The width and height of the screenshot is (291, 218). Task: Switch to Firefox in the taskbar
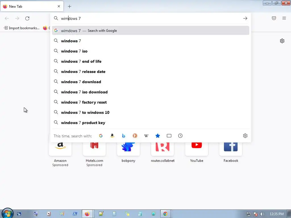(88, 214)
